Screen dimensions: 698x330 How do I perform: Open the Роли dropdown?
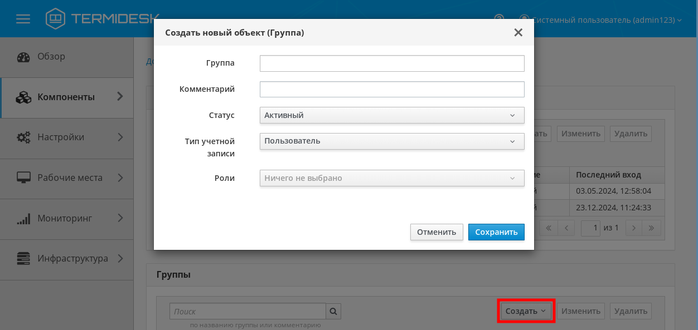[392, 178]
